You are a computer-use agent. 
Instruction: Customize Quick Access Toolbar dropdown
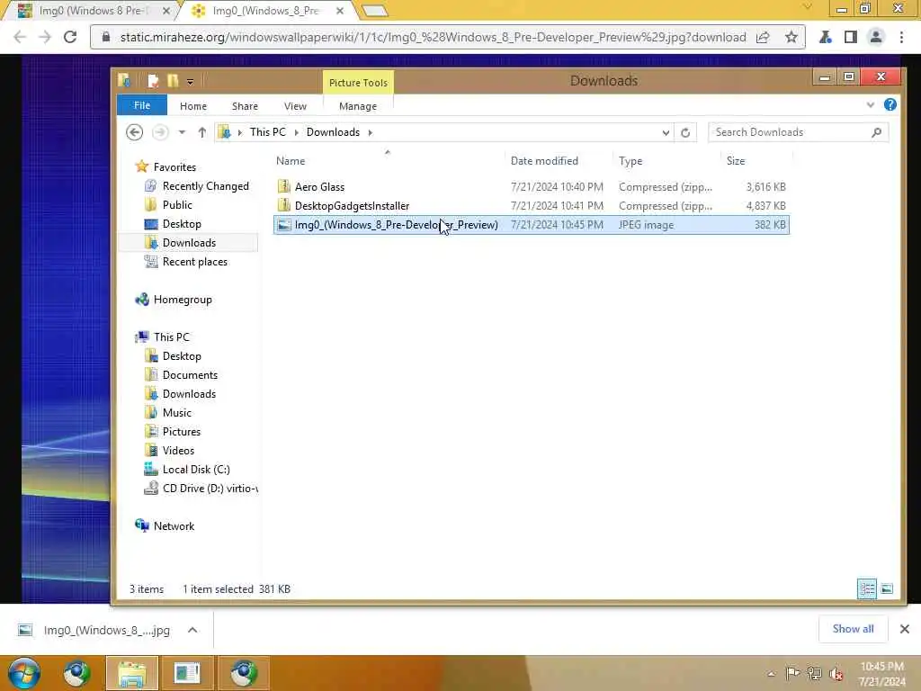[x=190, y=82]
